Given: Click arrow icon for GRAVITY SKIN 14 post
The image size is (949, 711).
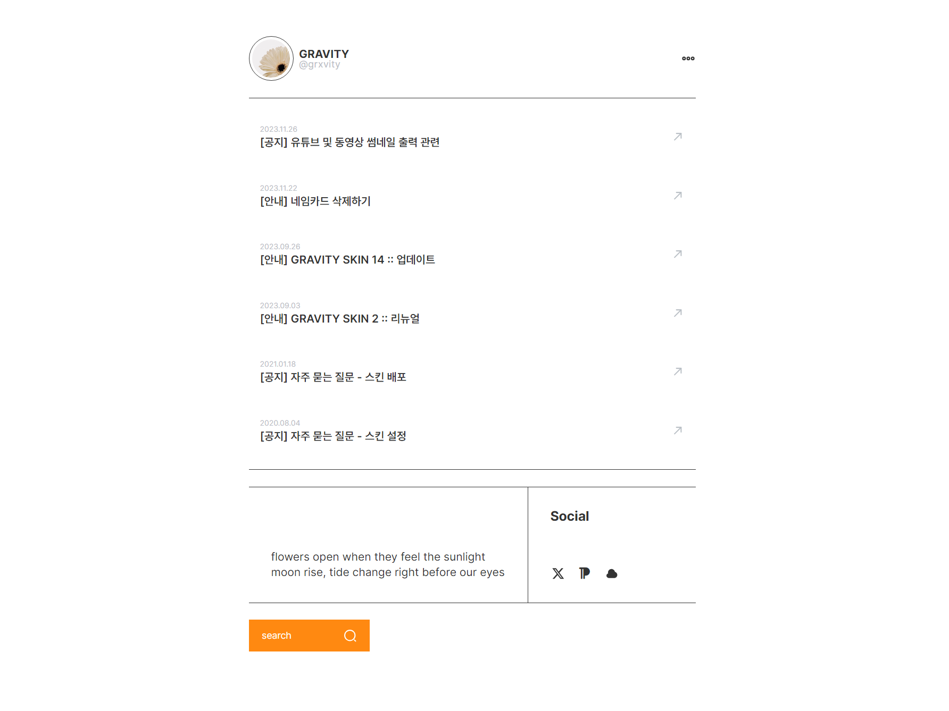Looking at the screenshot, I should coord(678,254).
